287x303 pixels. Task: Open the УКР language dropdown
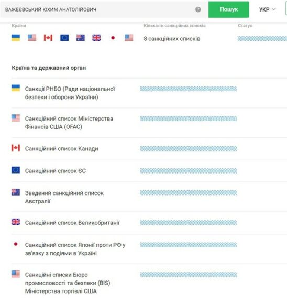coord(267,9)
